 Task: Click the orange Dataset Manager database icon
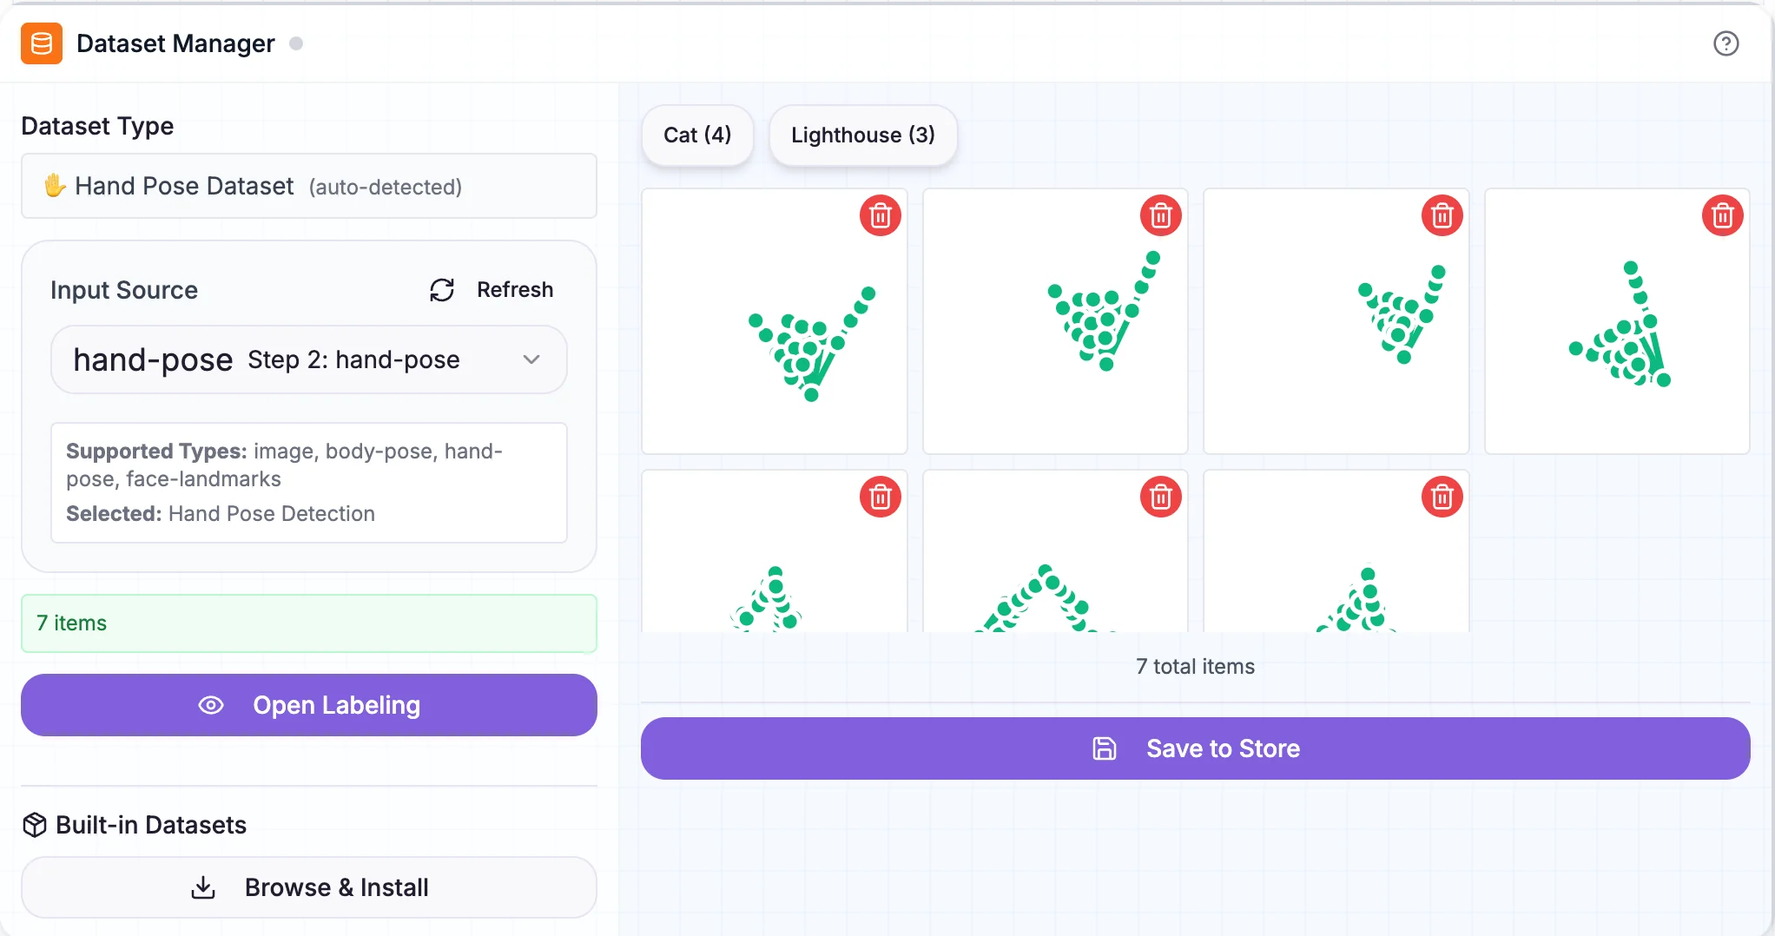click(x=42, y=43)
